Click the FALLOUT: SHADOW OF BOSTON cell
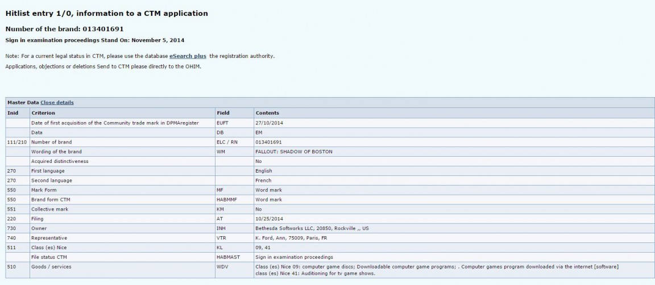The width and height of the screenshot is (655, 285). pyautogui.click(x=294, y=152)
